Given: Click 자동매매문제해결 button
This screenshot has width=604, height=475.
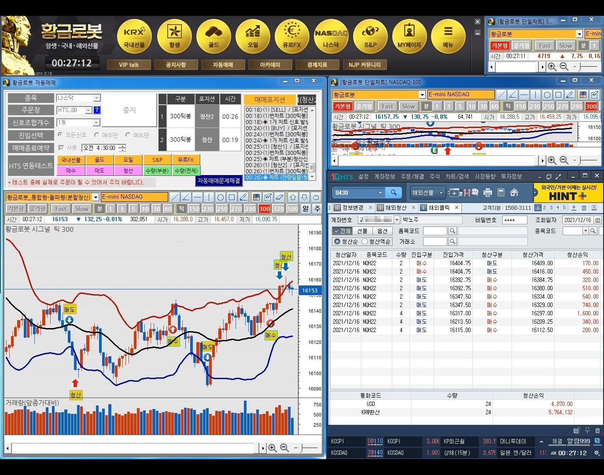Looking at the screenshot, I should point(219,180).
